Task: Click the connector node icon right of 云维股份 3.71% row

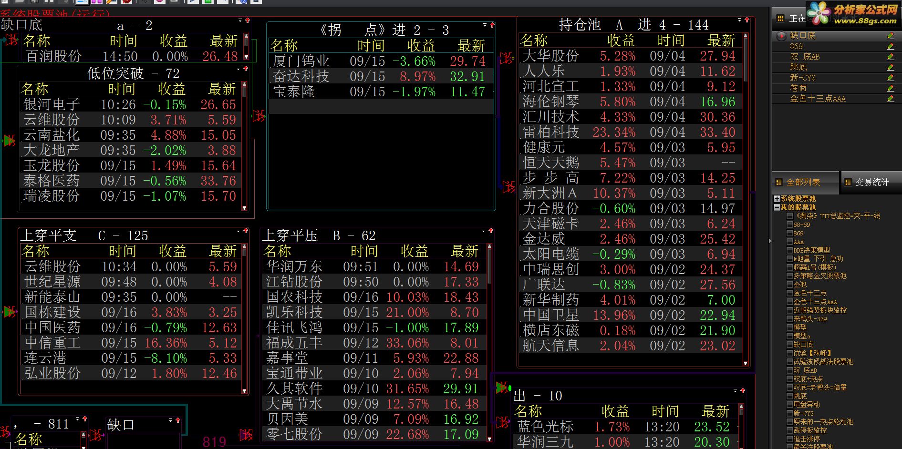Action: tap(258, 116)
